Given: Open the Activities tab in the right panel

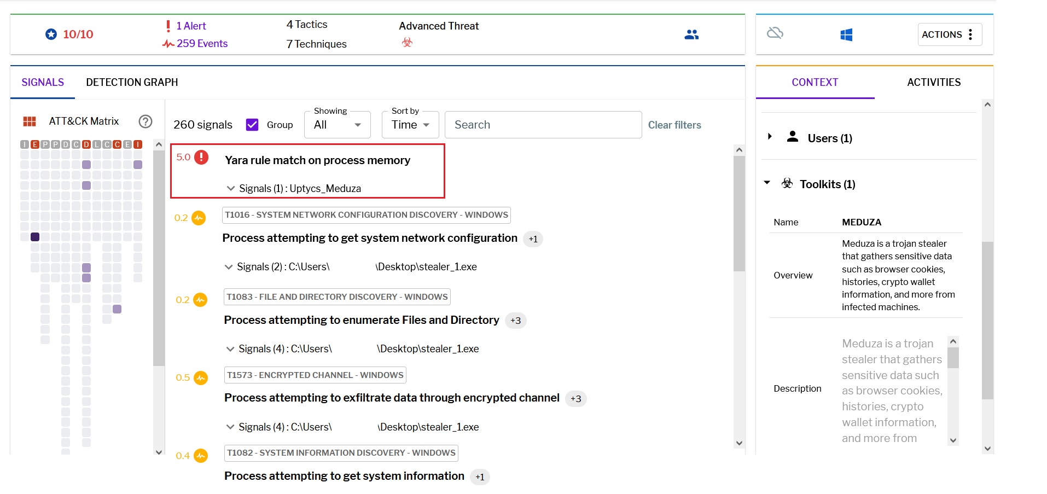Looking at the screenshot, I should [x=933, y=82].
